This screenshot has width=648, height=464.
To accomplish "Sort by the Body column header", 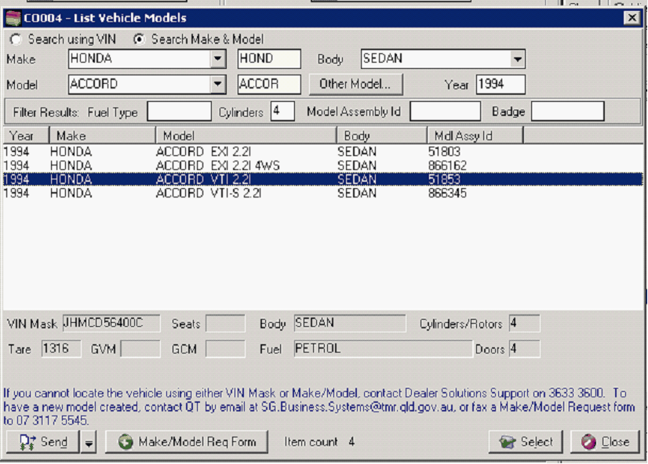I will pos(381,136).
